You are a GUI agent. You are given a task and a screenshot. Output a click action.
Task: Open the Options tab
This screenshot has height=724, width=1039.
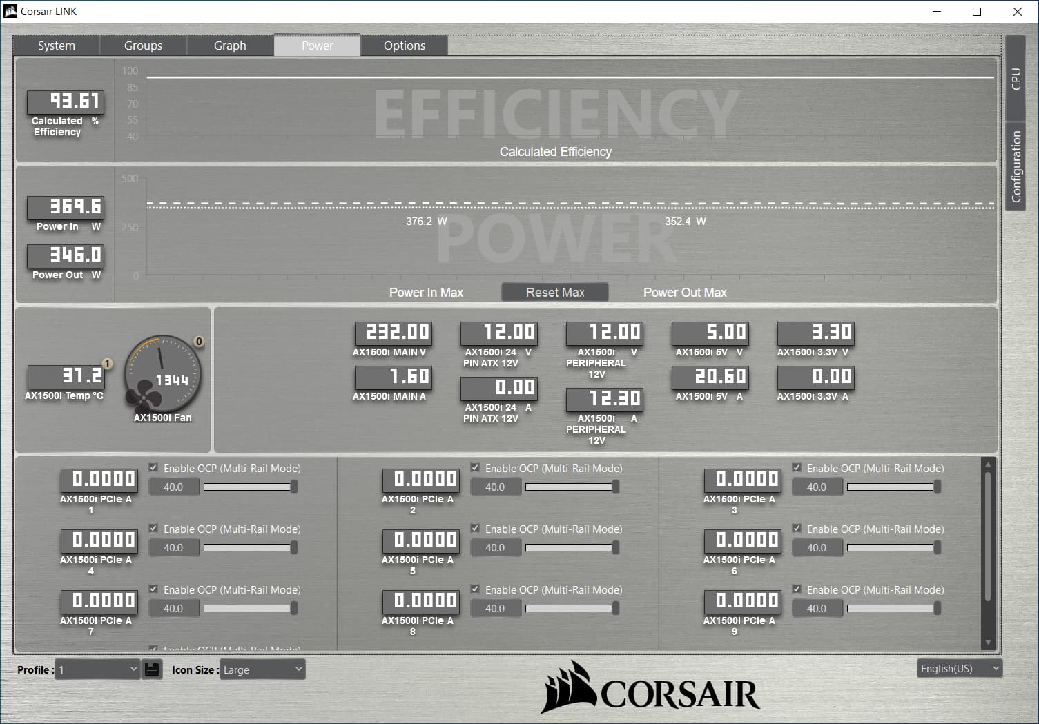point(404,46)
